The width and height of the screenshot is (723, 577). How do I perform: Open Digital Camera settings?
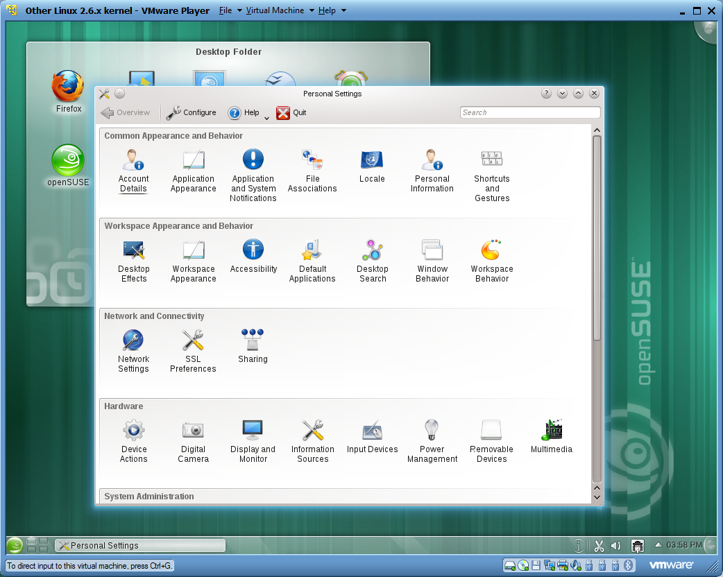coord(193,441)
